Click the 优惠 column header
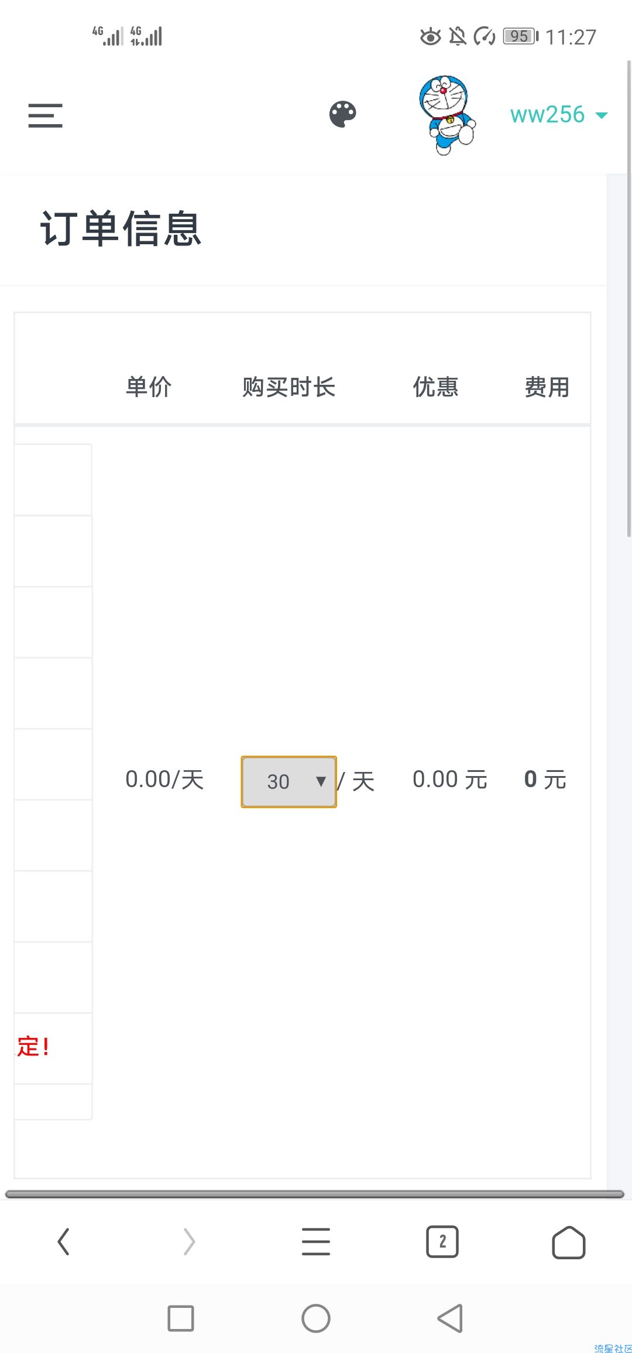Screen dimensions: 632x1353 click(435, 387)
